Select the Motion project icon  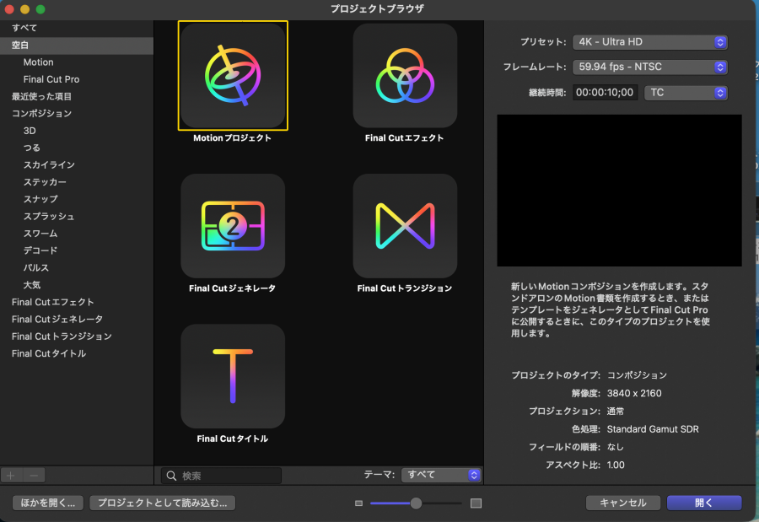233,76
